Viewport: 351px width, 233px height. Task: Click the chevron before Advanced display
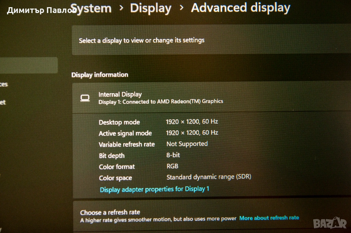coord(182,8)
